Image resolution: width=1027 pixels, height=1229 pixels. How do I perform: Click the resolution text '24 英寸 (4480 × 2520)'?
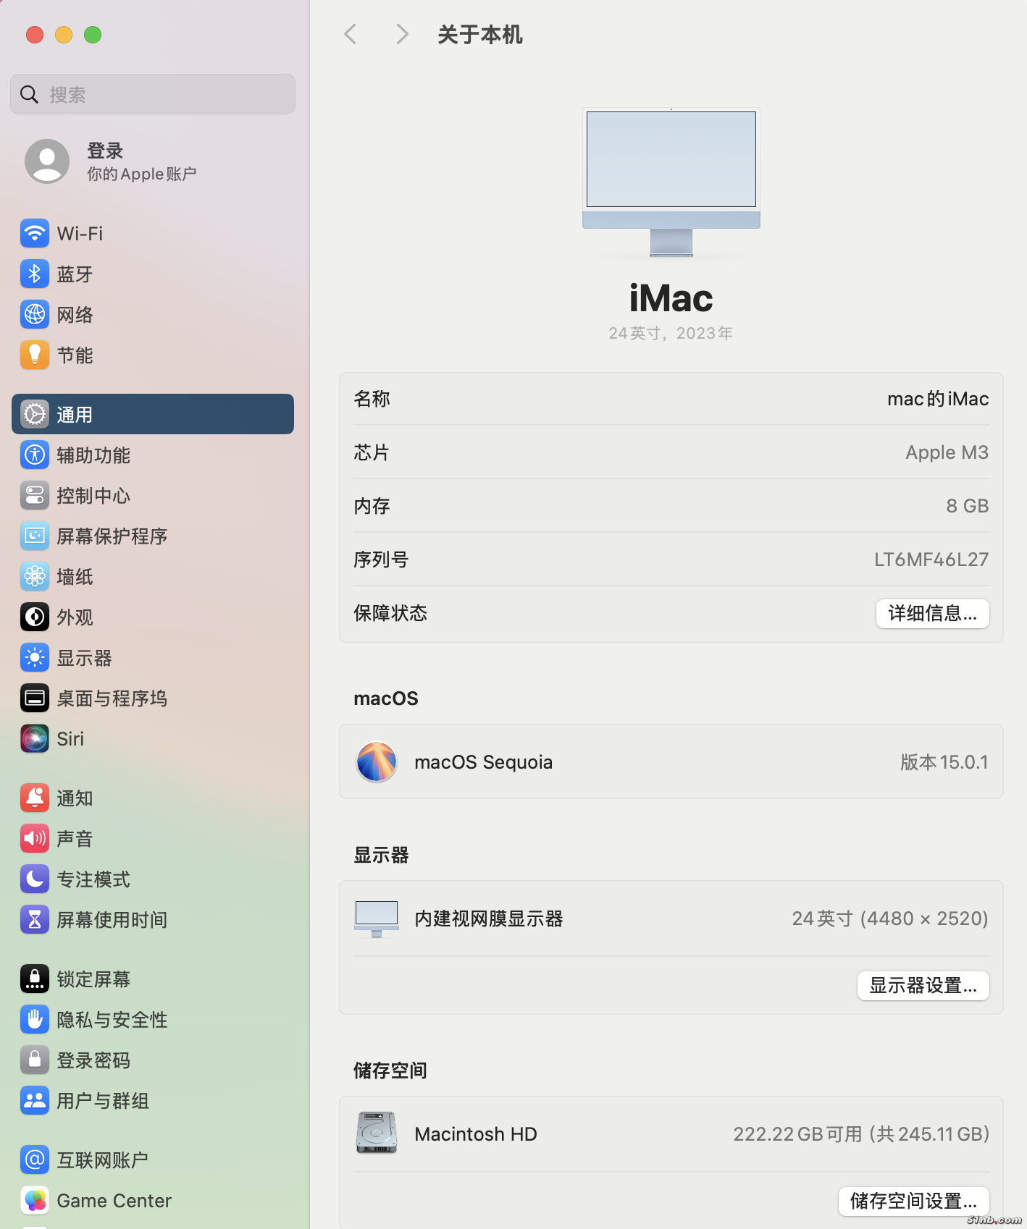coord(890,918)
